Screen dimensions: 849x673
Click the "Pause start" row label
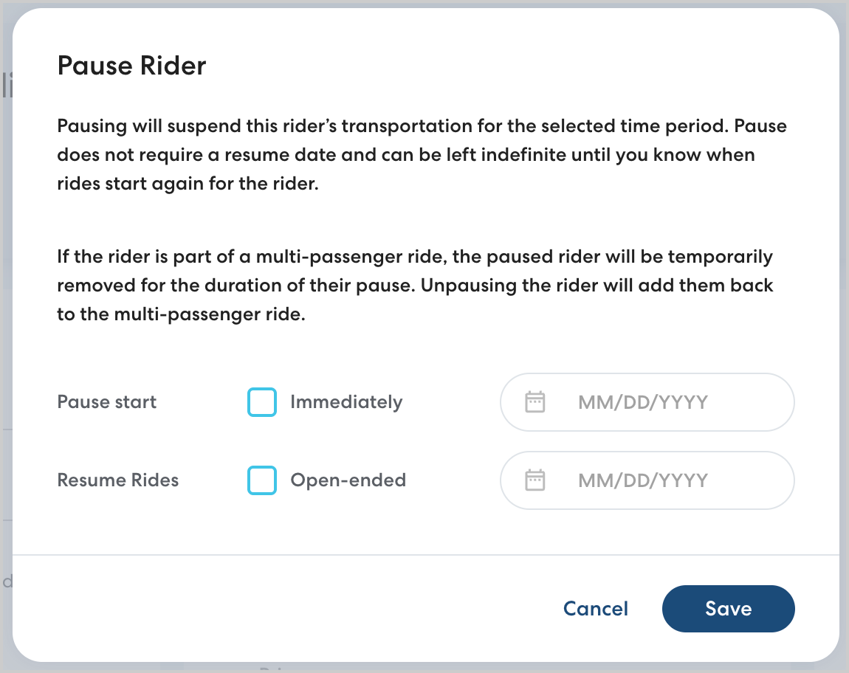click(x=107, y=402)
